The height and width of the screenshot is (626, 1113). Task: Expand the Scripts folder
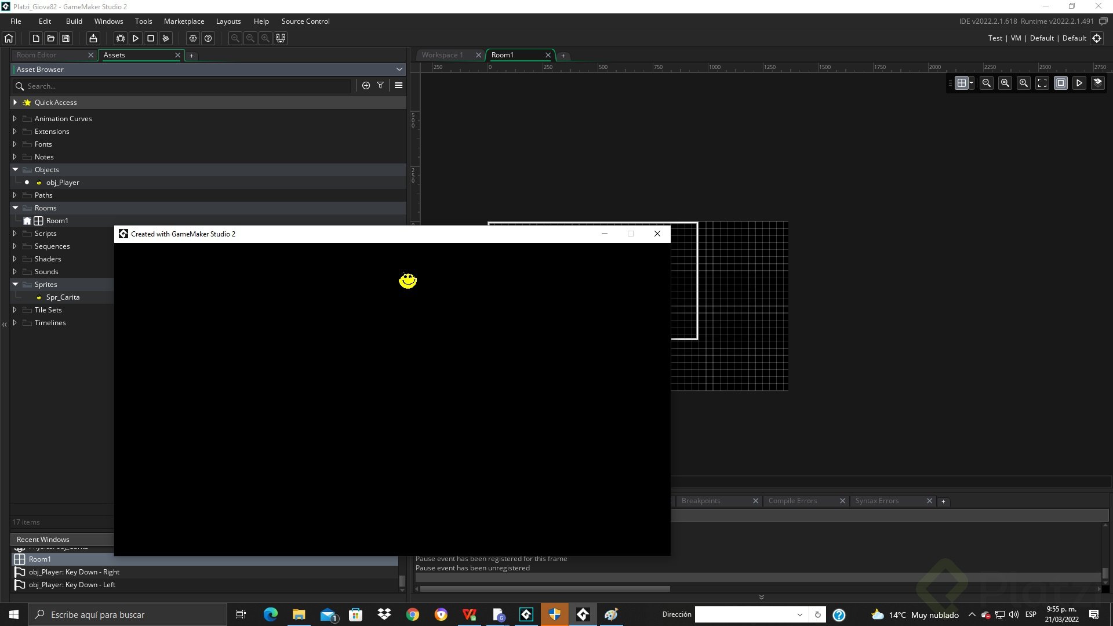(15, 234)
